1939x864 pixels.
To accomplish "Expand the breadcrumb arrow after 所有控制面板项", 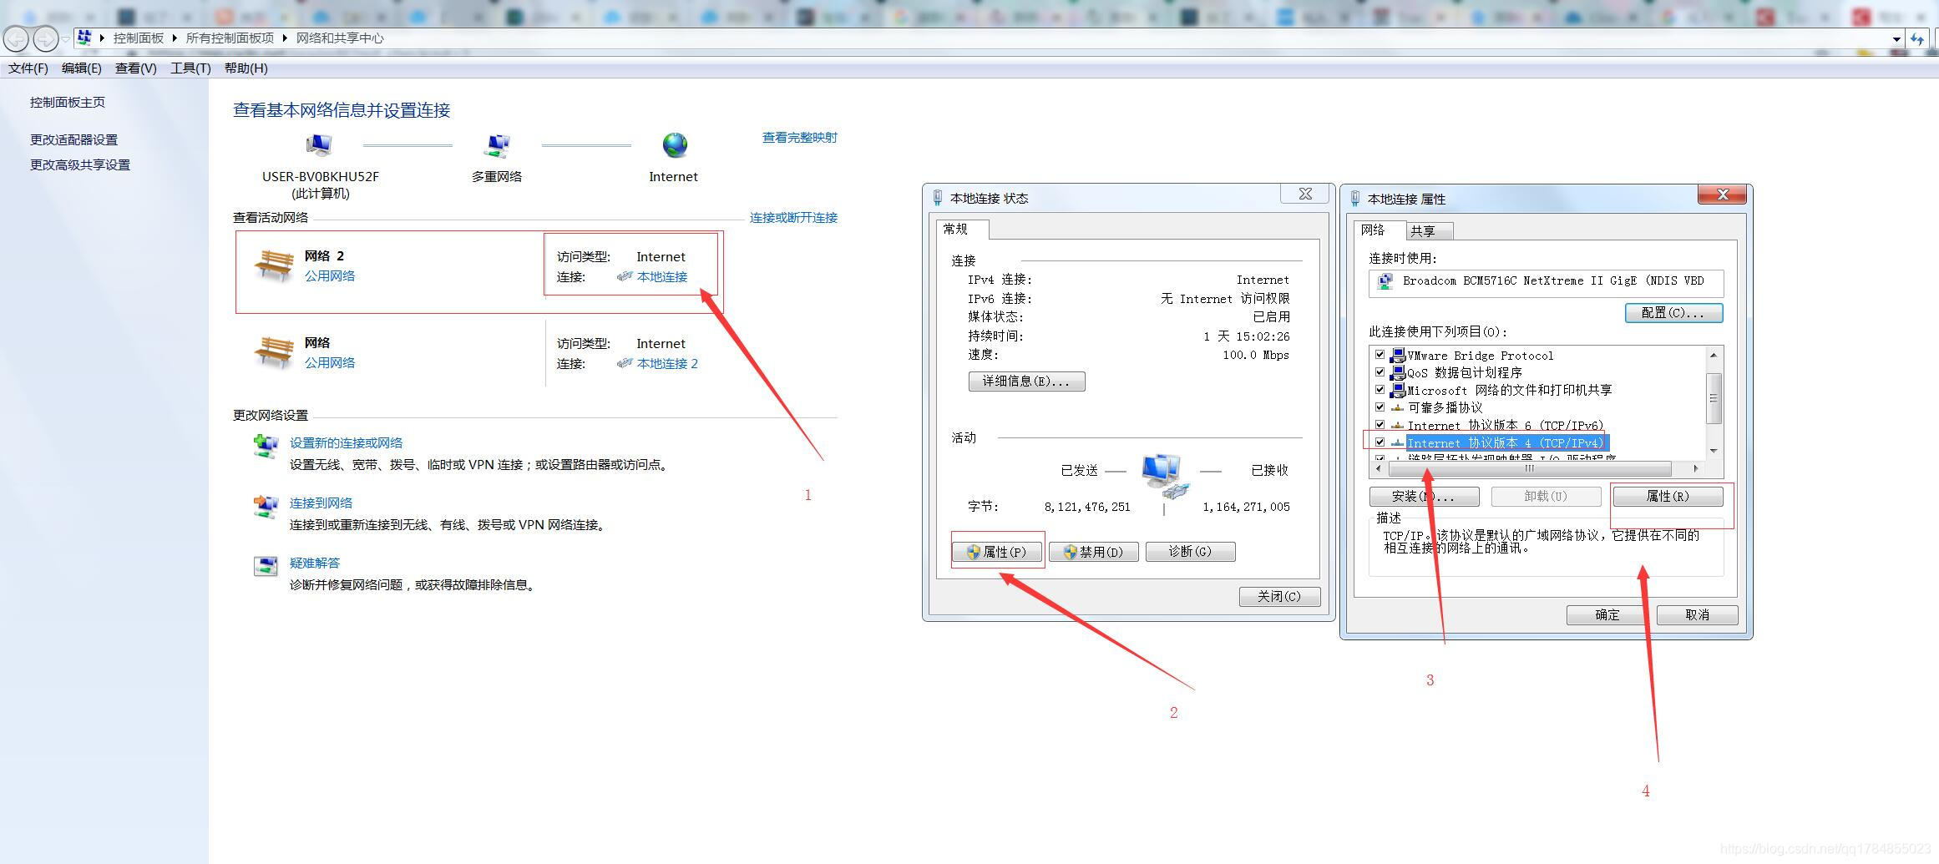I will point(285,38).
